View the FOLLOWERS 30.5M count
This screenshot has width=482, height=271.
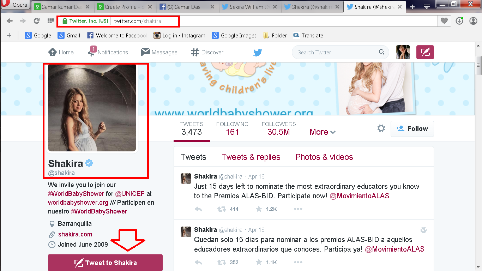click(279, 128)
